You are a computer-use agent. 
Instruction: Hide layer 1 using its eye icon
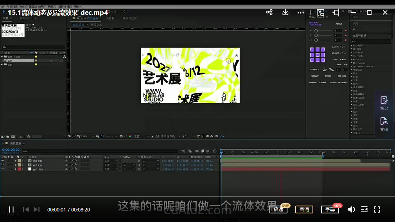pos(3,161)
